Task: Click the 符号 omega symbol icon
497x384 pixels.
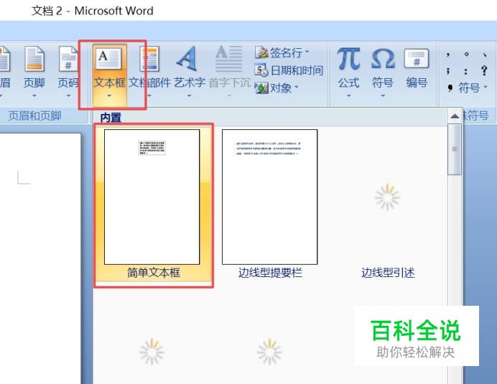Action: tap(383, 59)
